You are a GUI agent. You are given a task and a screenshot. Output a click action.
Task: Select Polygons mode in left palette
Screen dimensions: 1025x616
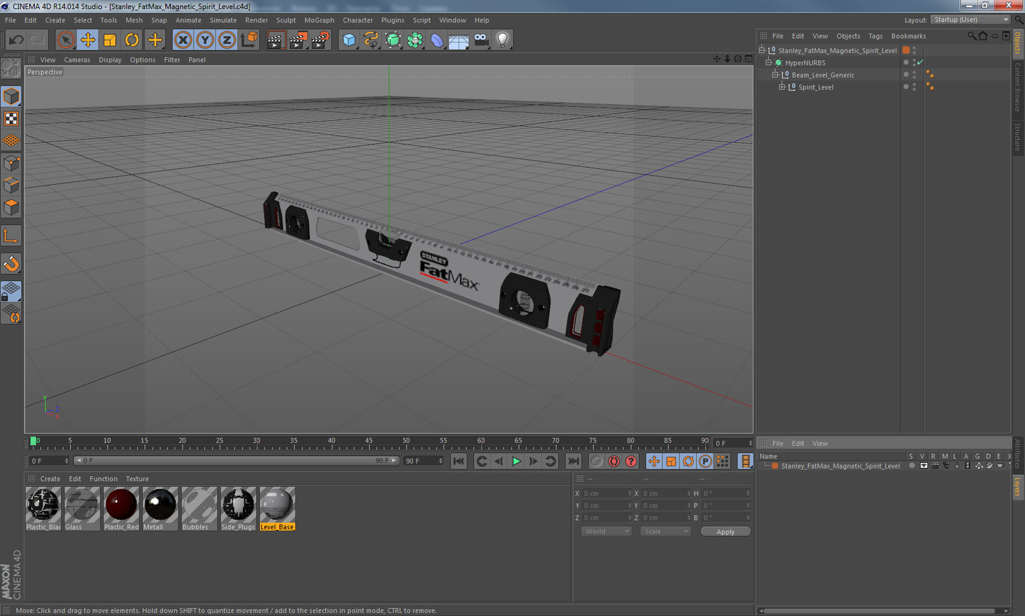click(x=11, y=207)
